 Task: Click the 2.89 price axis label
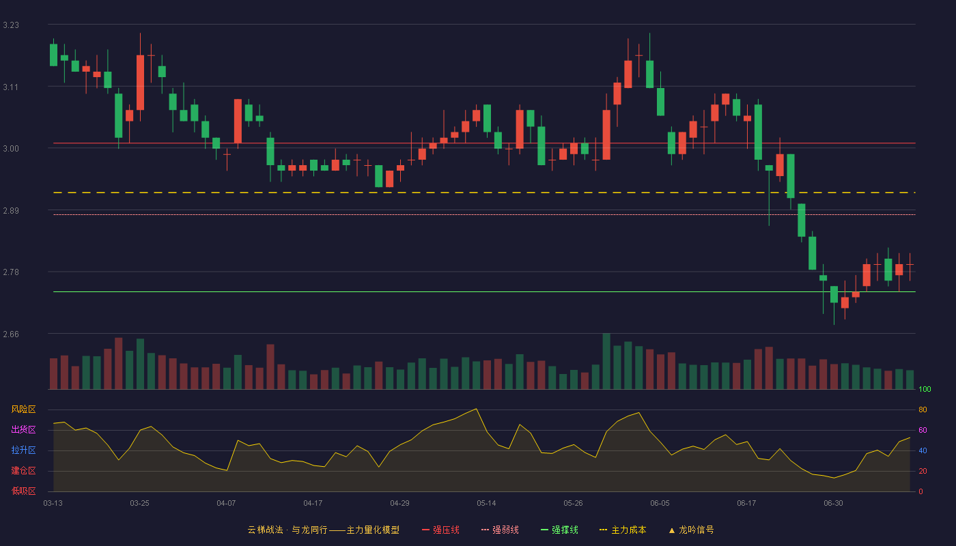[x=11, y=211]
